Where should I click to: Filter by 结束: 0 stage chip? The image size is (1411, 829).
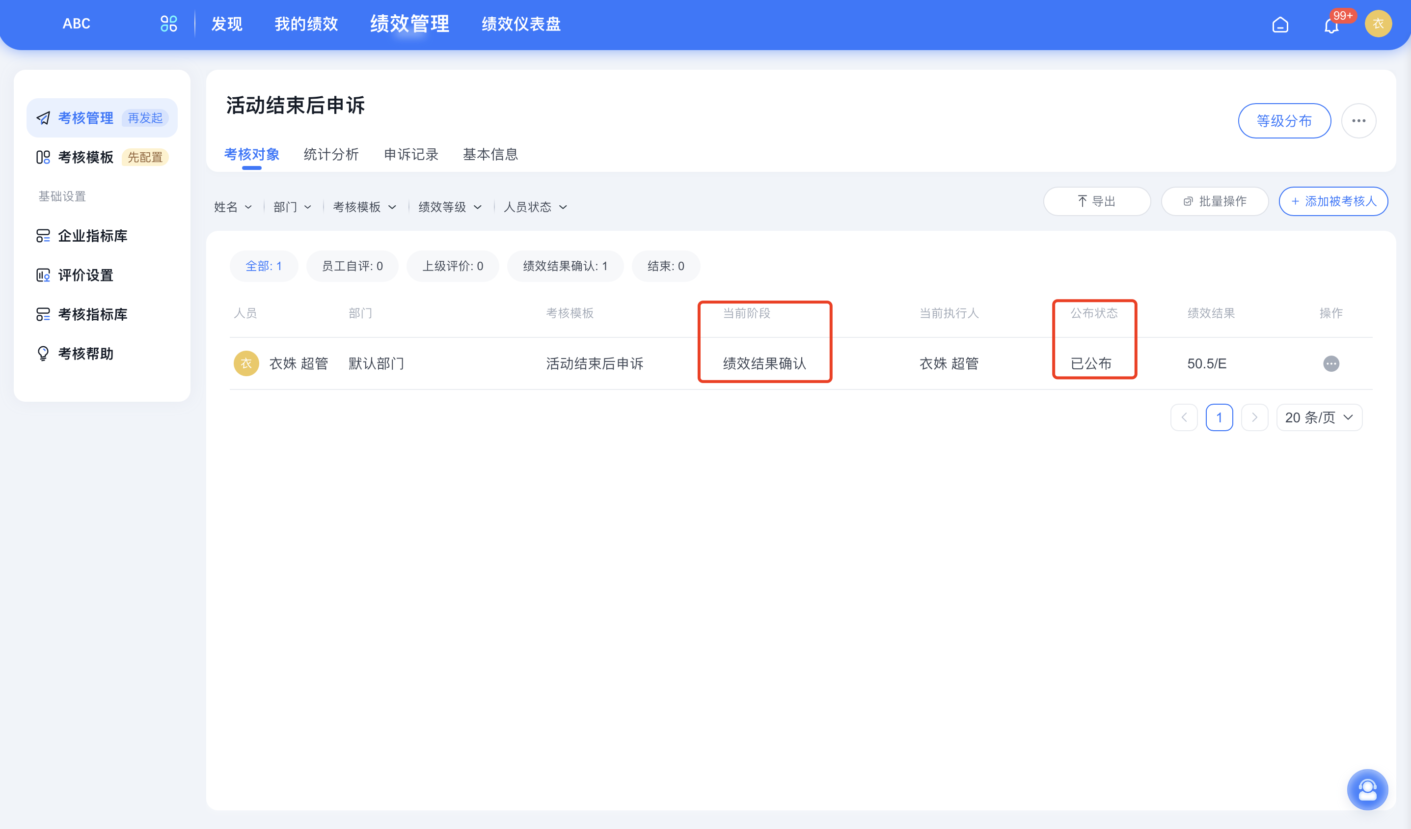pyautogui.click(x=666, y=266)
